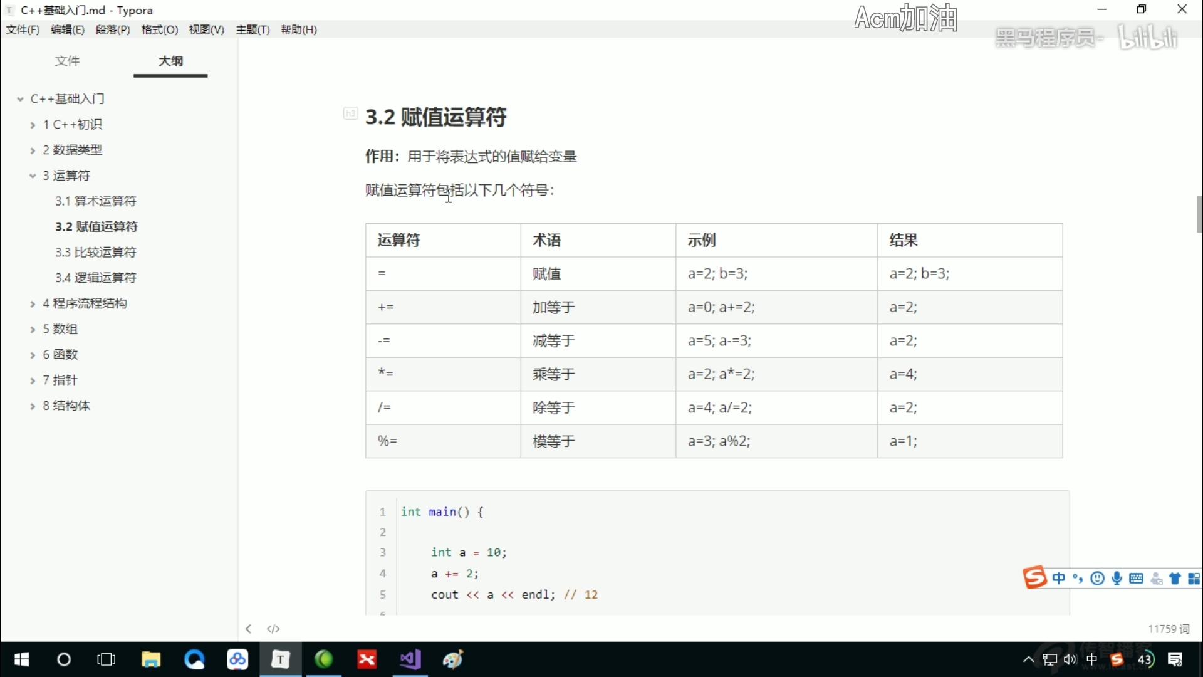1203x677 pixels.
Task: Toggle Chinese/English input mode
Action: tap(1059, 579)
